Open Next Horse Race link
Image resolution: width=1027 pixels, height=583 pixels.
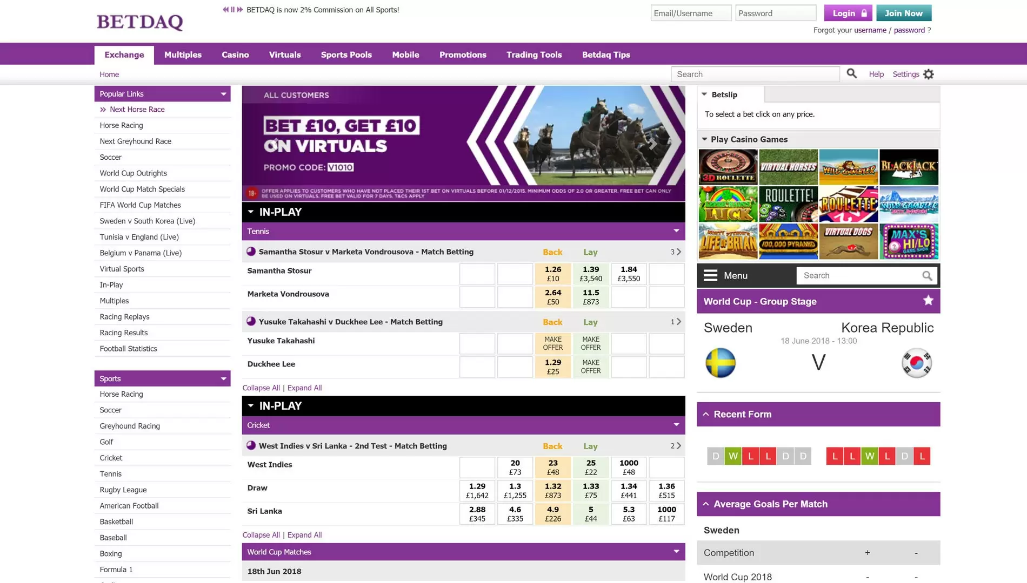137,109
